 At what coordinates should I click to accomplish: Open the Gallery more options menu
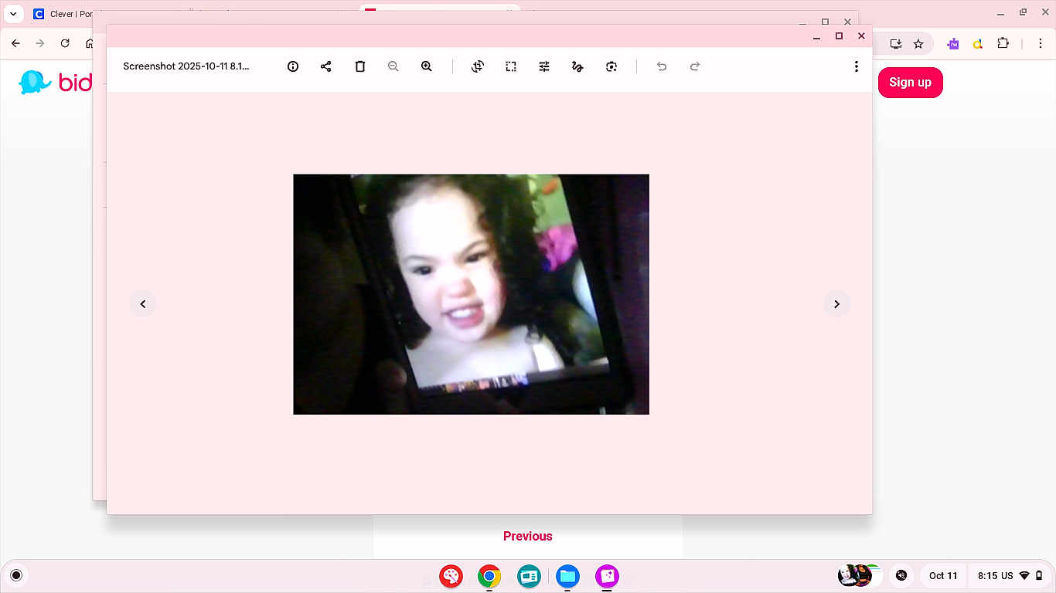pyautogui.click(x=856, y=66)
